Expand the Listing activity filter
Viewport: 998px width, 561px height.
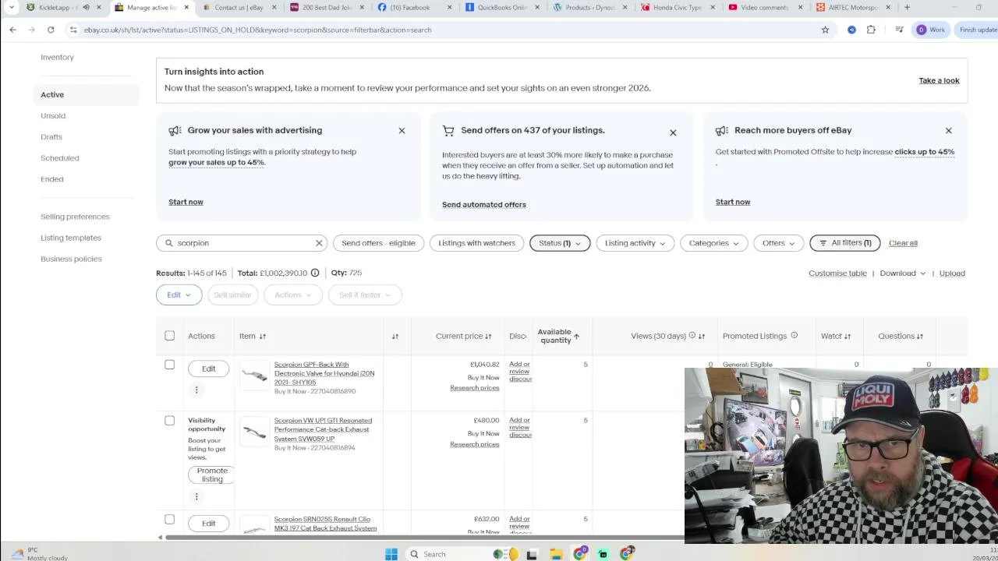[635, 243]
